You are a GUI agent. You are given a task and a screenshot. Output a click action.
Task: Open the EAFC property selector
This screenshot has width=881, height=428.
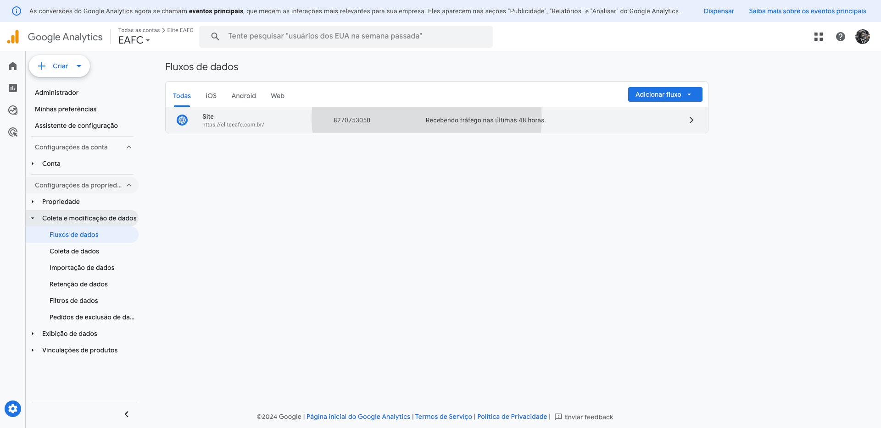tap(134, 40)
